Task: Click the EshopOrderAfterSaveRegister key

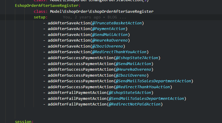Action: (47, 6)
